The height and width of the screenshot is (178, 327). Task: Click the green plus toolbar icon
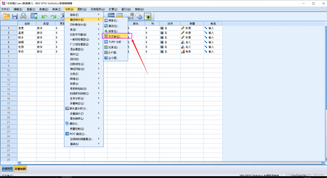pyautogui.click(x=147, y=16)
